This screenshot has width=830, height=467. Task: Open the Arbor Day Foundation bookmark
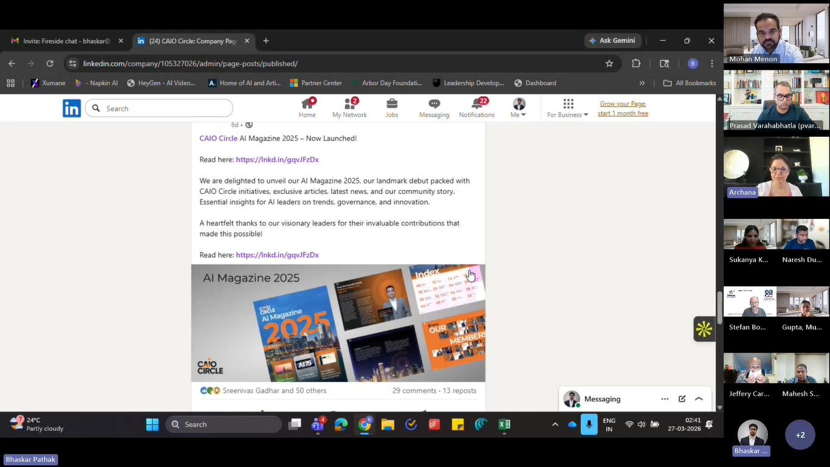pyautogui.click(x=386, y=83)
